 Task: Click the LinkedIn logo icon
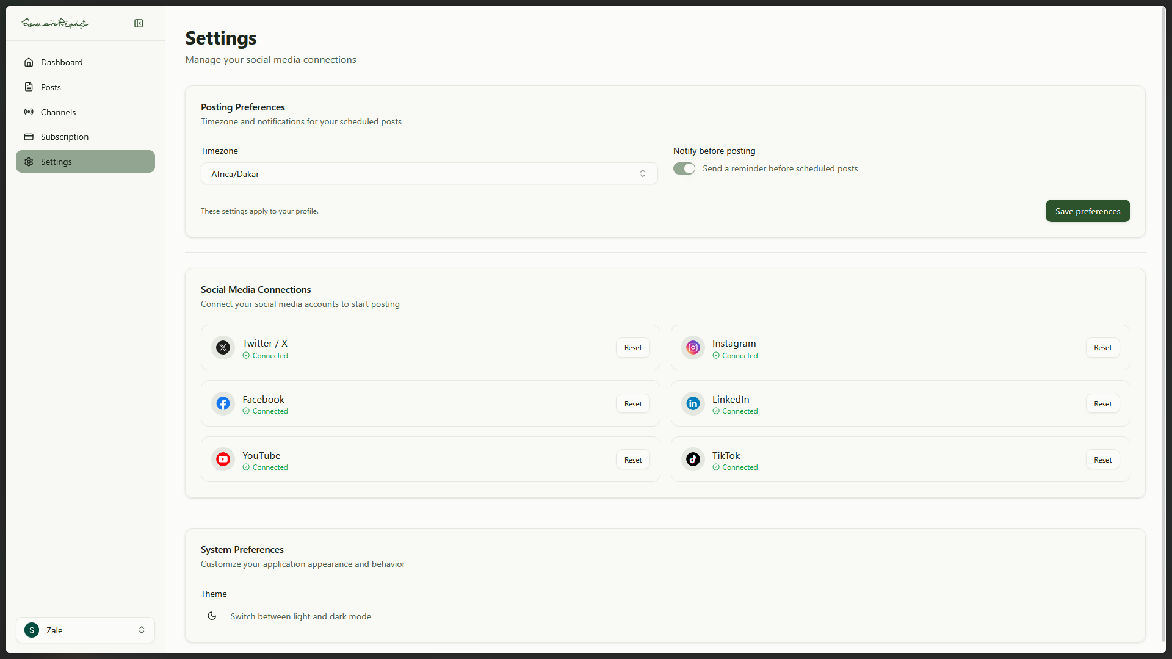click(693, 404)
